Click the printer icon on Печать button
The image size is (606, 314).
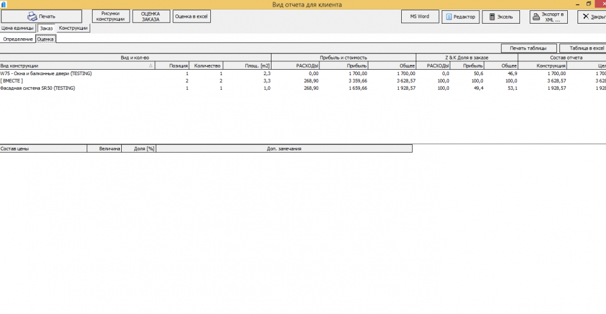[32, 16]
